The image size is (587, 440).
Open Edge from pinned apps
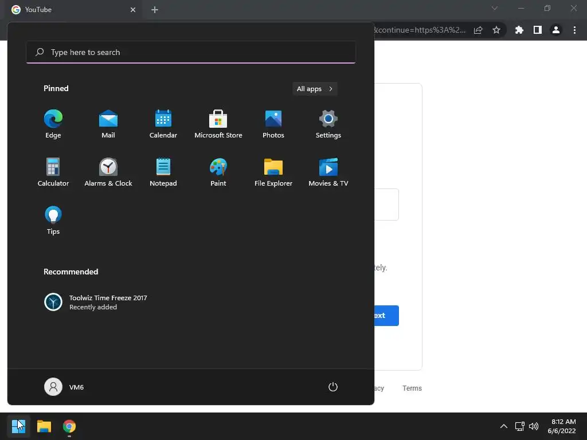53,124
